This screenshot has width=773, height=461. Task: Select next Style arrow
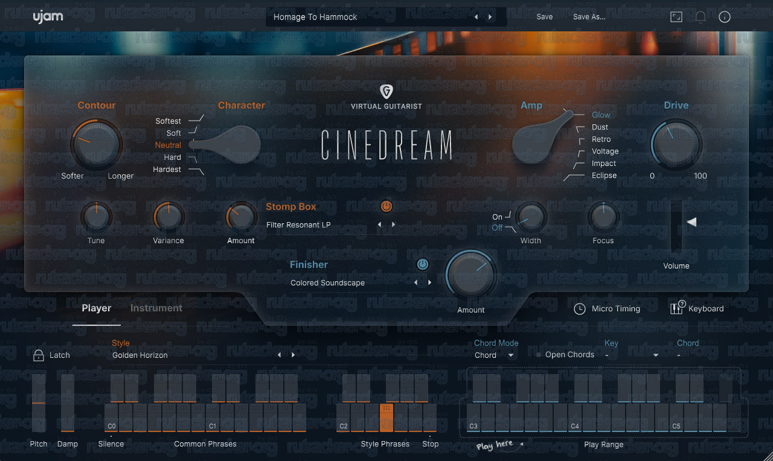(293, 355)
